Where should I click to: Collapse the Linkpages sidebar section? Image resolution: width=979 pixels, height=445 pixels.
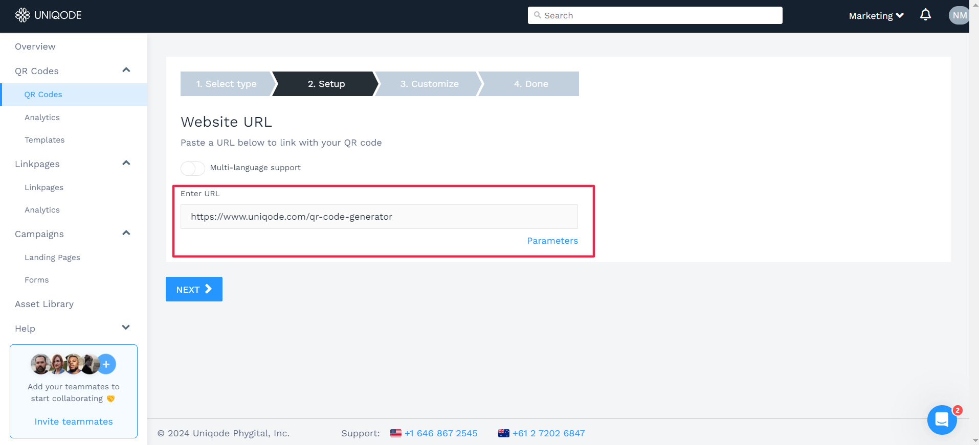(126, 163)
